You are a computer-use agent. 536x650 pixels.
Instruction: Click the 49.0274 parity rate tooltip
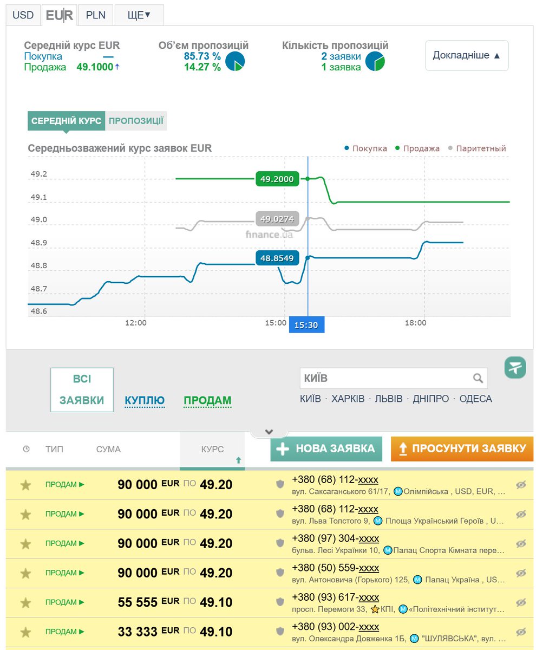[x=277, y=219]
